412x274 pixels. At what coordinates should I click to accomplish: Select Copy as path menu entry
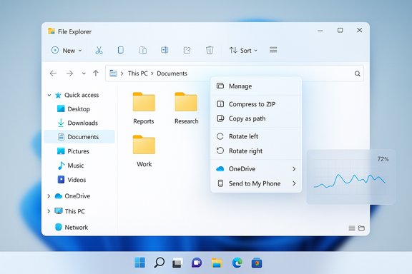click(x=256, y=118)
